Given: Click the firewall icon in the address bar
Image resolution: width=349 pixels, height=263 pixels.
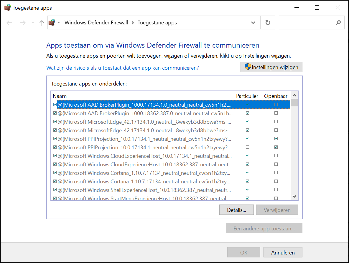Looking at the screenshot, I should [52, 22].
